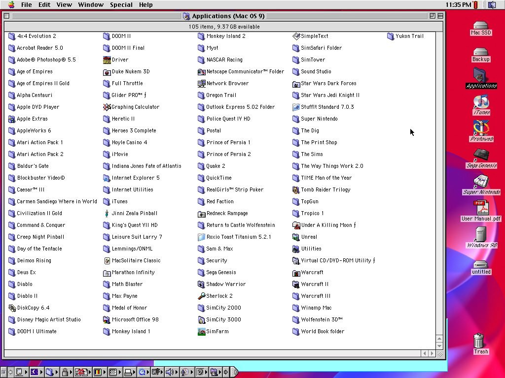Image resolution: width=505 pixels, height=378 pixels.
Task: Open the Graphing Calculator application icon
Action: point(107,107)
